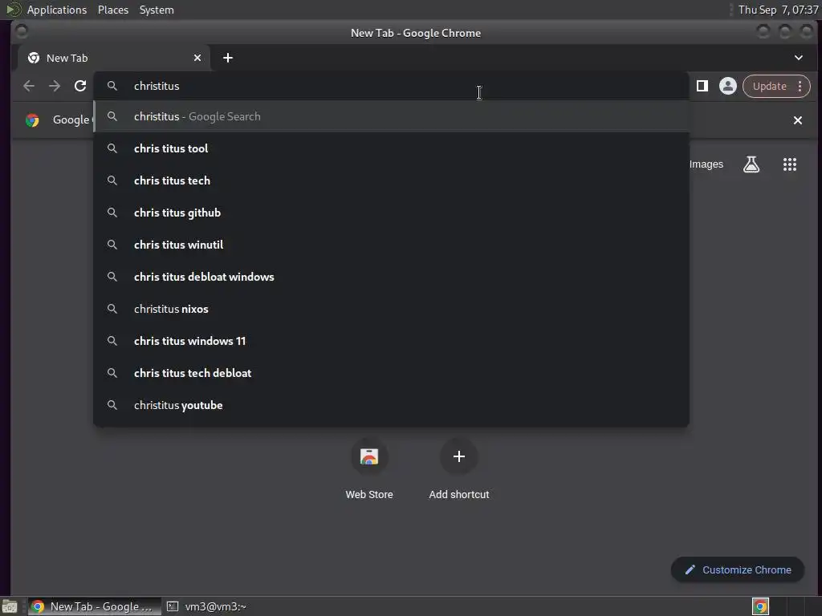Open the Images link
Viewport: 822px width, 616px height.
point(706,164)
